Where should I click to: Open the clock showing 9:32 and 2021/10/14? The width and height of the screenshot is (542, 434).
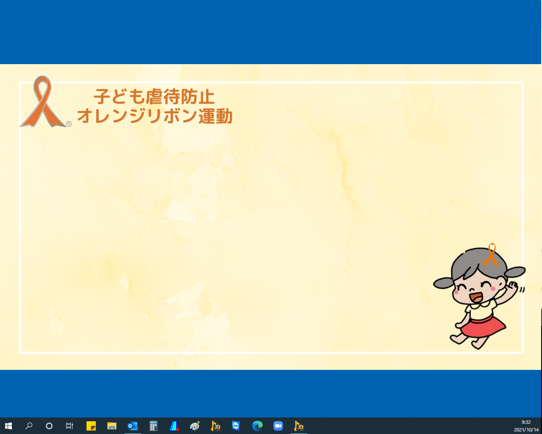[526, 426]
